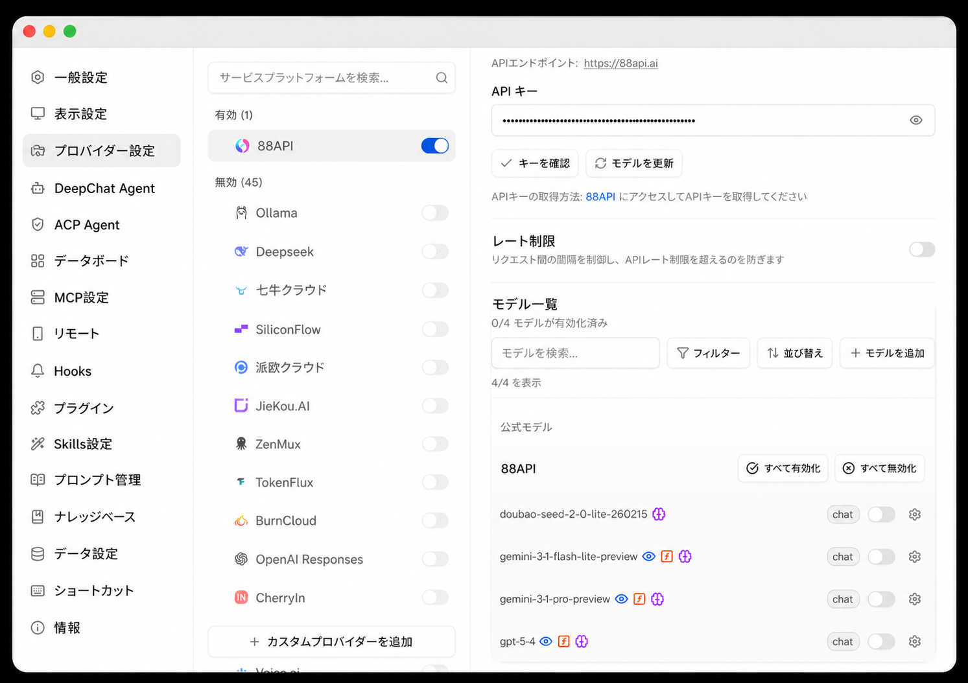Click カスタムプロバイダーを追加 button
Viewport: 968px width, 683px height.
(x=331, y=642)
